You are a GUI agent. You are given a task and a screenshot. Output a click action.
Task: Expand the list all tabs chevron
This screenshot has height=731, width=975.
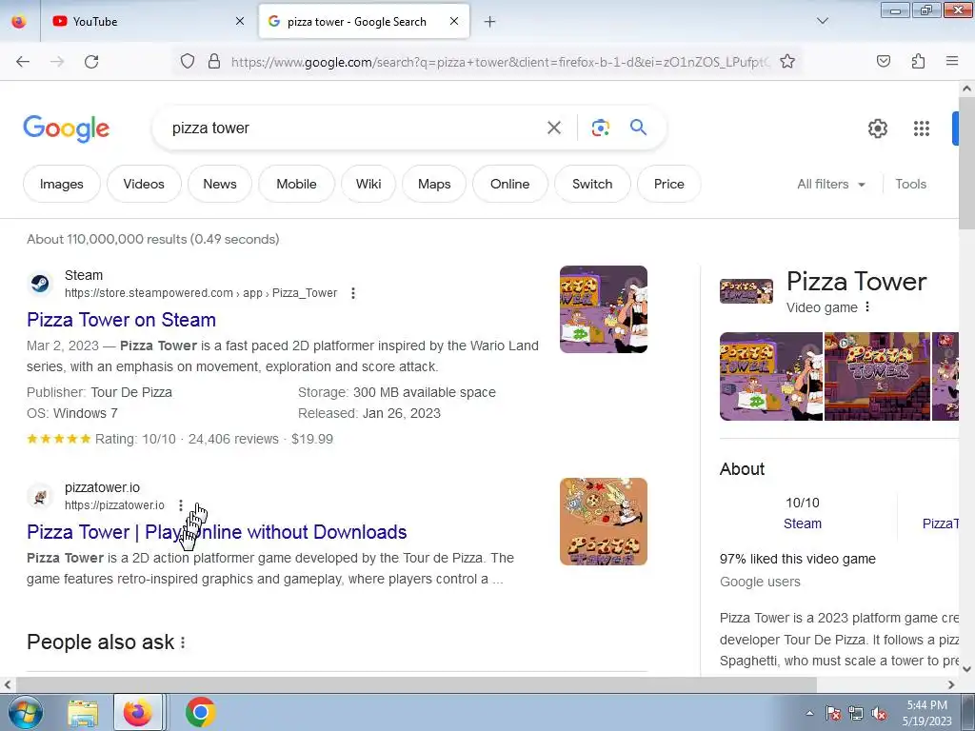tap(823, 21)
